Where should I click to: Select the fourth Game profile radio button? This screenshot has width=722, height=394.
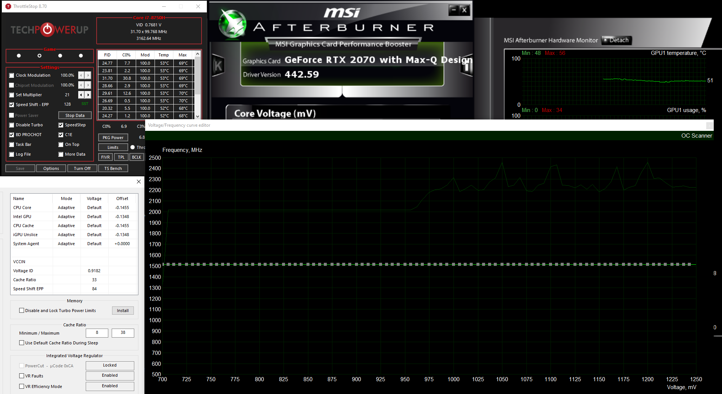81,56
